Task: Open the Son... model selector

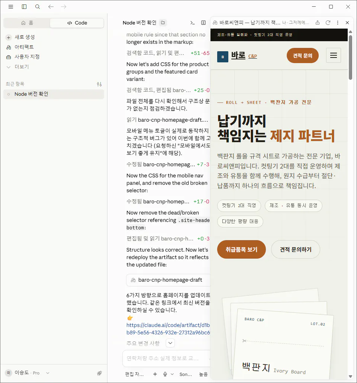Action: (186, 374)
